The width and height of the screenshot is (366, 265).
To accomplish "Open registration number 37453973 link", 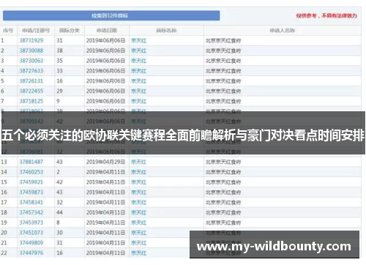I will pos(31,223).
